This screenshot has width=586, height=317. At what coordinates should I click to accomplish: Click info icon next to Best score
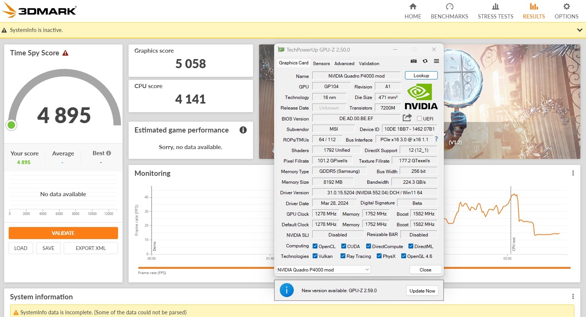109,153
